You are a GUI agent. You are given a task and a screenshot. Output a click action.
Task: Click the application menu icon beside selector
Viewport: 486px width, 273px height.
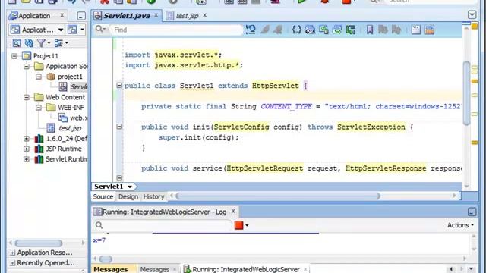click(x=72, y=30)
